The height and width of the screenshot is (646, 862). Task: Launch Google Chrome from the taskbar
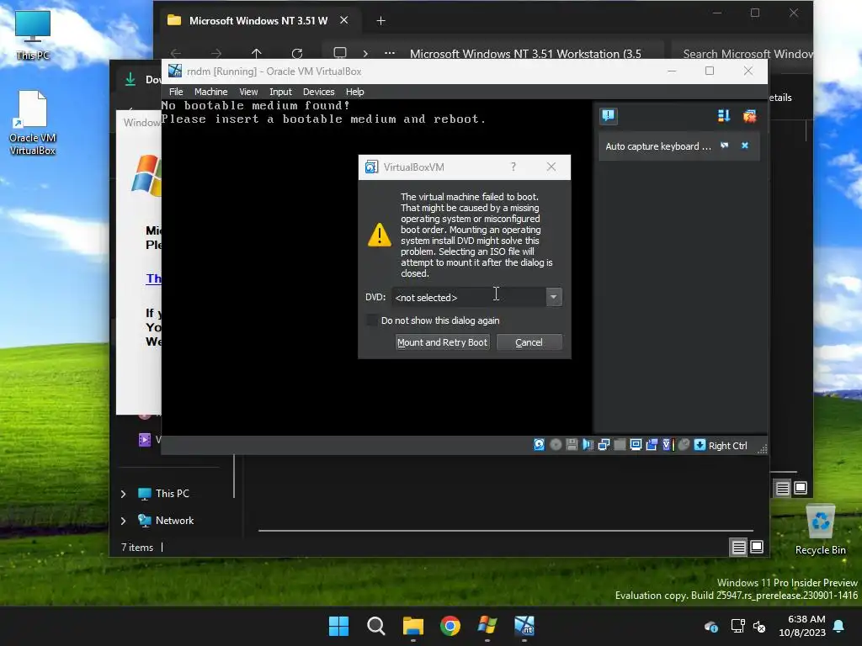pyautogui.click(x=450, y=626)
